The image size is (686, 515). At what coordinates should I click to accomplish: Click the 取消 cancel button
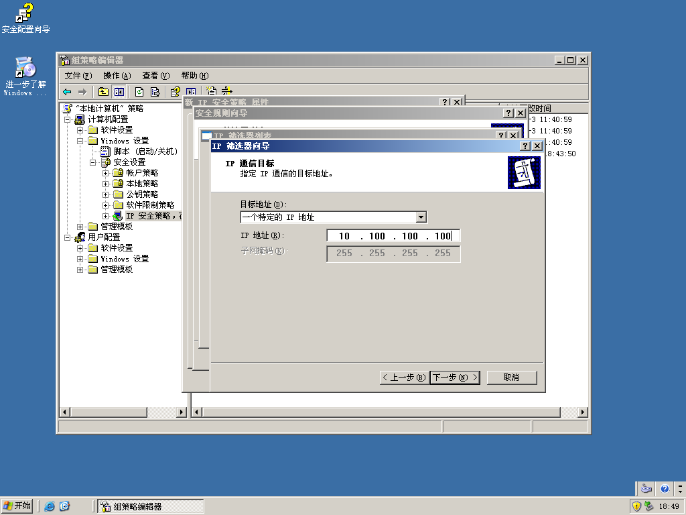[511, 378]
